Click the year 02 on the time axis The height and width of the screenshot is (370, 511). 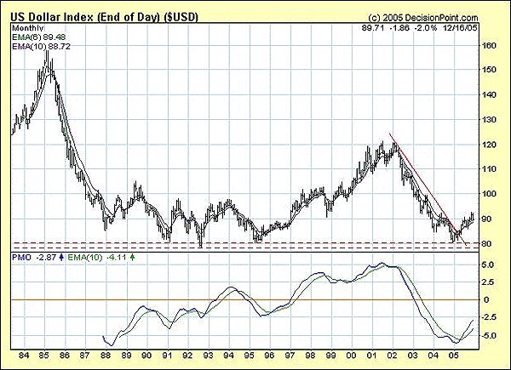coord(393,355)
